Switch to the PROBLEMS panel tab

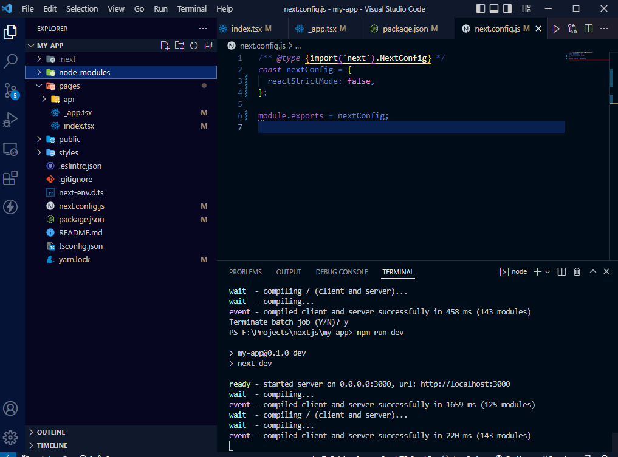click(x=245, y=272)
